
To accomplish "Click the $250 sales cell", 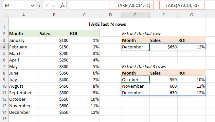I will click(54, 60).
